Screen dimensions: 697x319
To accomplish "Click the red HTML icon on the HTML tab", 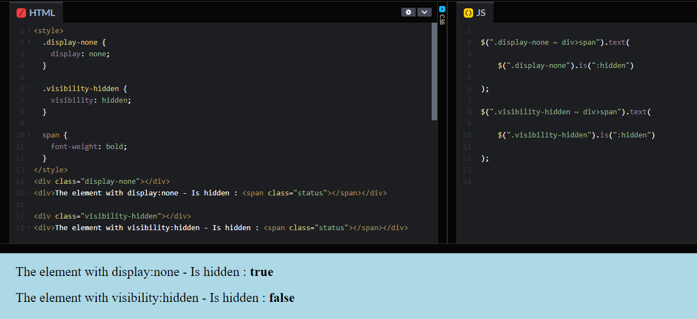I will point(22,12).
